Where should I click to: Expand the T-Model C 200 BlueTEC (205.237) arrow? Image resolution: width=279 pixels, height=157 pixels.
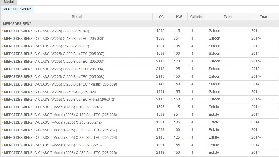(x=2, y=130)
